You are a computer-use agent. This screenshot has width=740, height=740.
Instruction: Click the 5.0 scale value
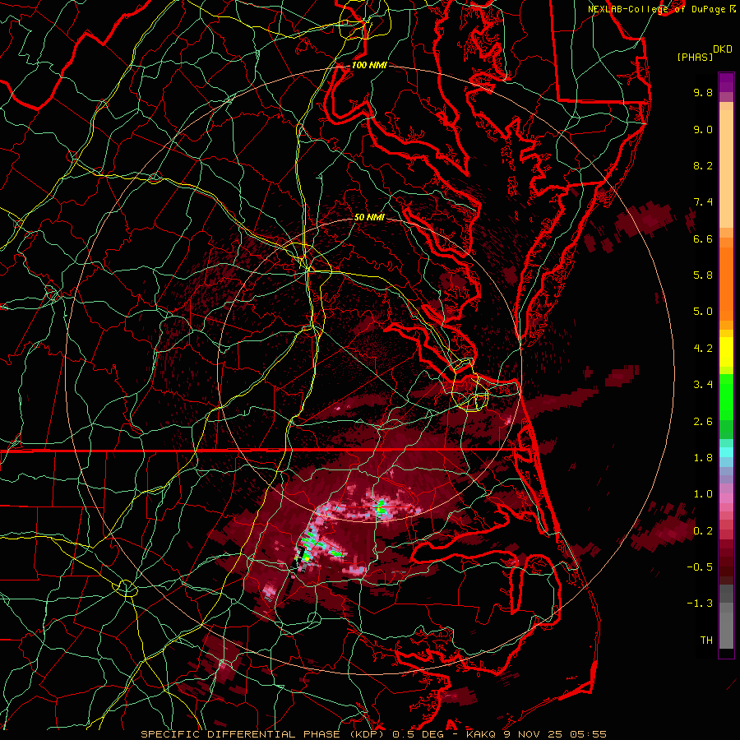[x=703, y=312]
